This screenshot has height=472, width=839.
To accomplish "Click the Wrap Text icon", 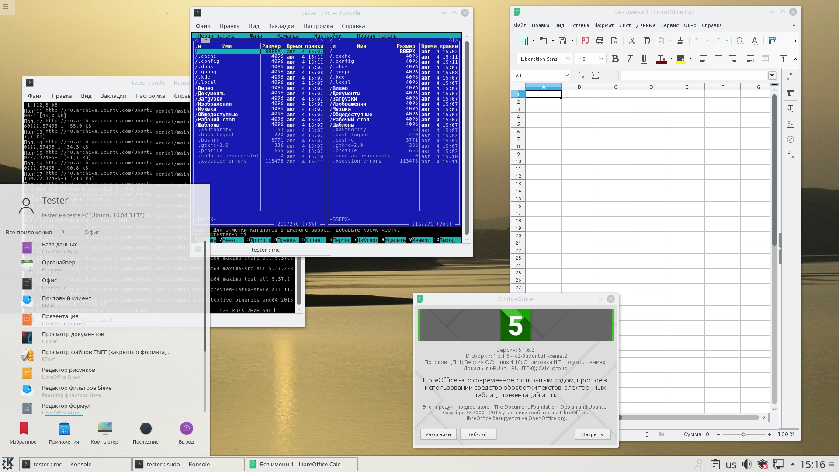I will point(750,59).
